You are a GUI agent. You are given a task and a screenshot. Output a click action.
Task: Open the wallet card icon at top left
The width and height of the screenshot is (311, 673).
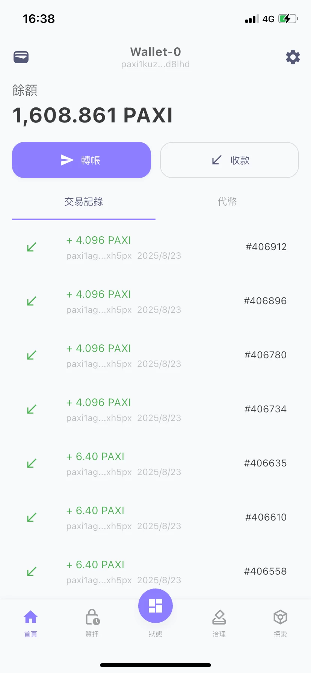point(21,57)
